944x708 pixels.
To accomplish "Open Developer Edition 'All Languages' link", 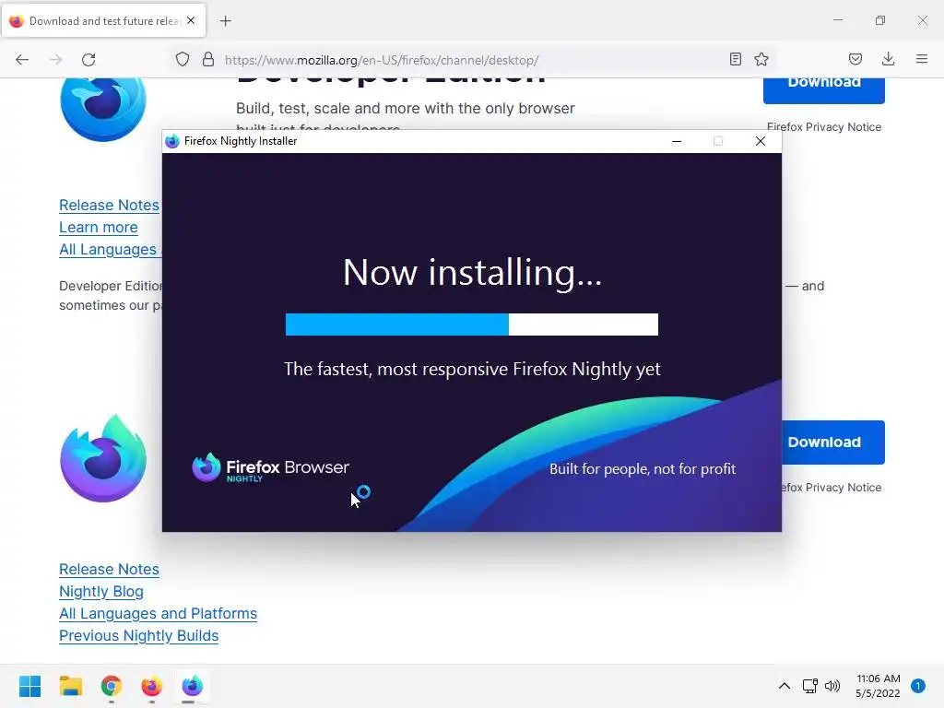I will click(110, 250).
